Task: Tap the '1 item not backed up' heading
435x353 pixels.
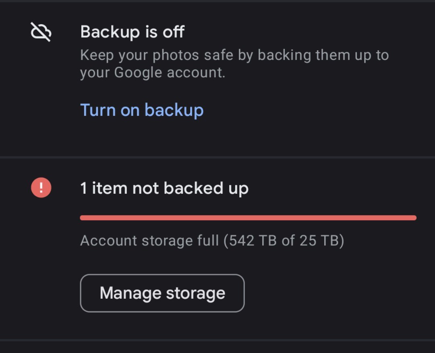Action: tap(164, 188)
